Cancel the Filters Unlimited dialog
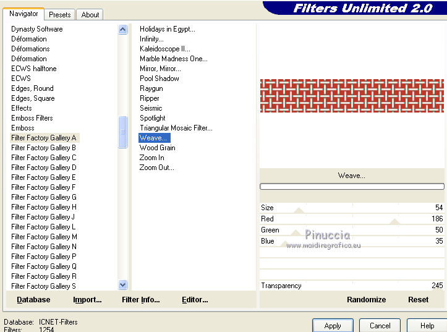This screenshot has width=447, height=332. click(380, 325)
